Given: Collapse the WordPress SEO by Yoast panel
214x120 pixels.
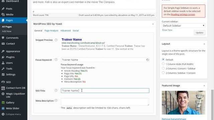Looking at the screenshot, I should (153, 24).
